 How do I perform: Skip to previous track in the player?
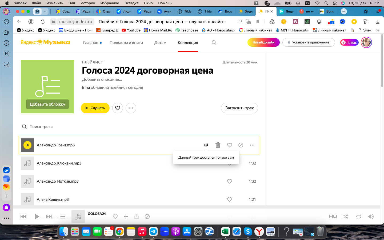pos(23,217)
